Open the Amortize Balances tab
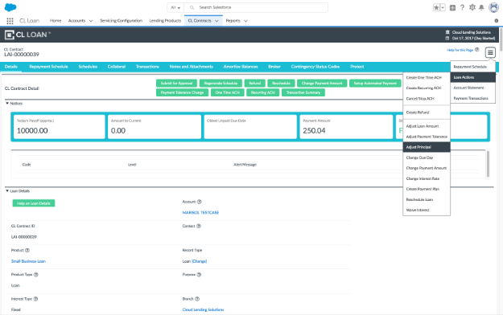503x315 pixels. pos(241,67)
